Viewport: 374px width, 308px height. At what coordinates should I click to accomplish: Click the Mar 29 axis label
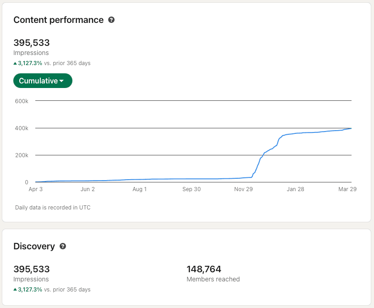pos(347,189)
